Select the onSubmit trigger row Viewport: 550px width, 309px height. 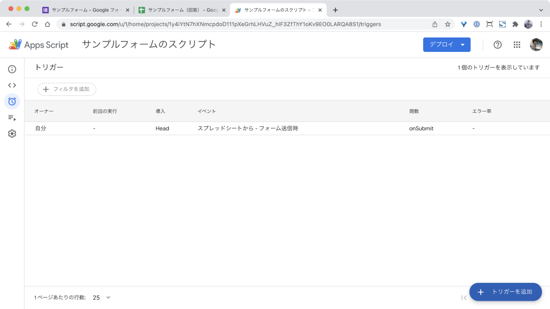[247, 129]
